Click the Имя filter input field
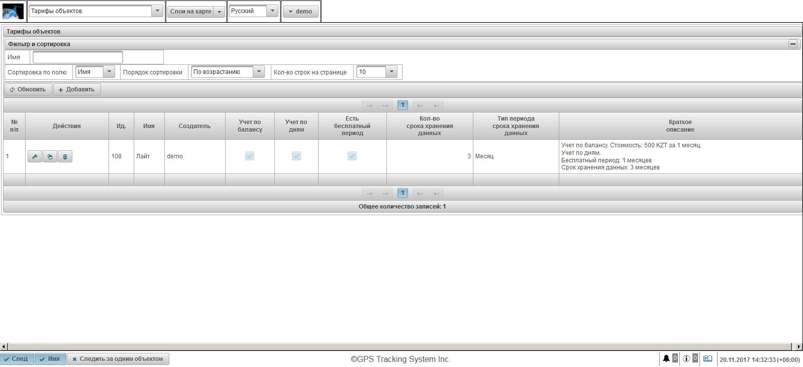This screenshot has width=803, height=367. [x=77, y=57]
